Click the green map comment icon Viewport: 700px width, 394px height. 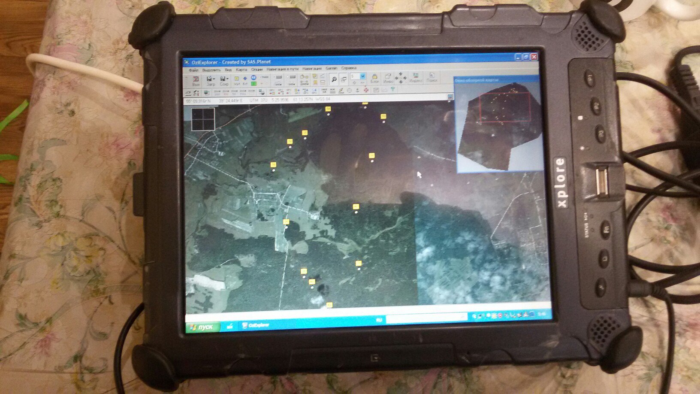(x=253, y=84)
